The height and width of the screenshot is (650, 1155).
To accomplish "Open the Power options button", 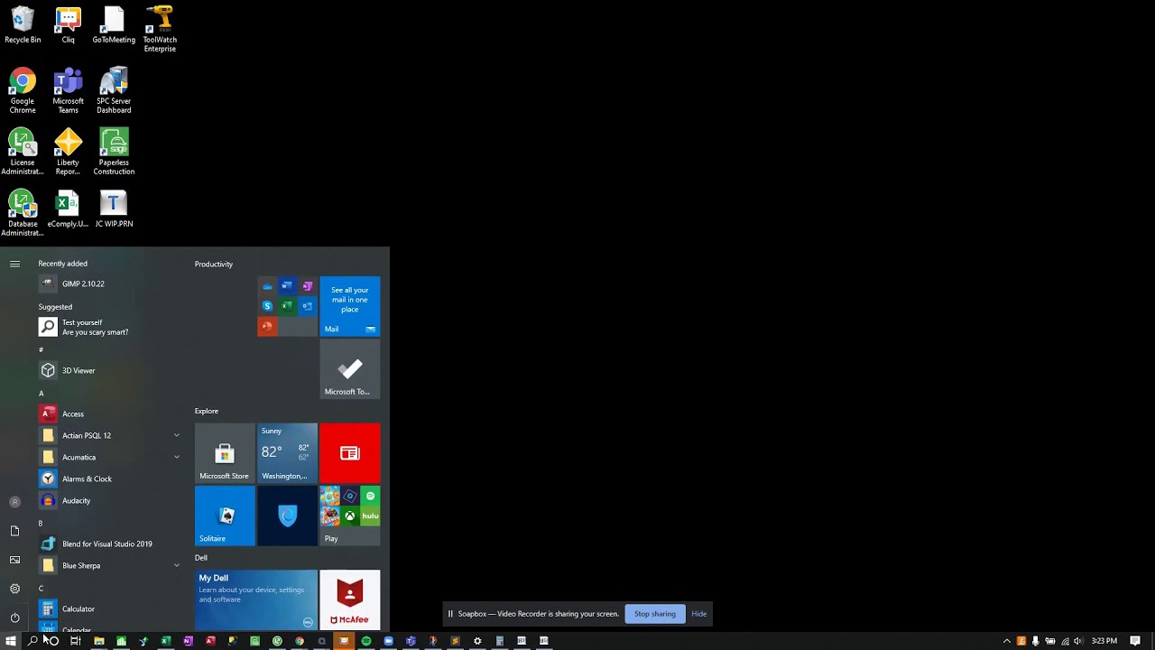I will 14,617.
